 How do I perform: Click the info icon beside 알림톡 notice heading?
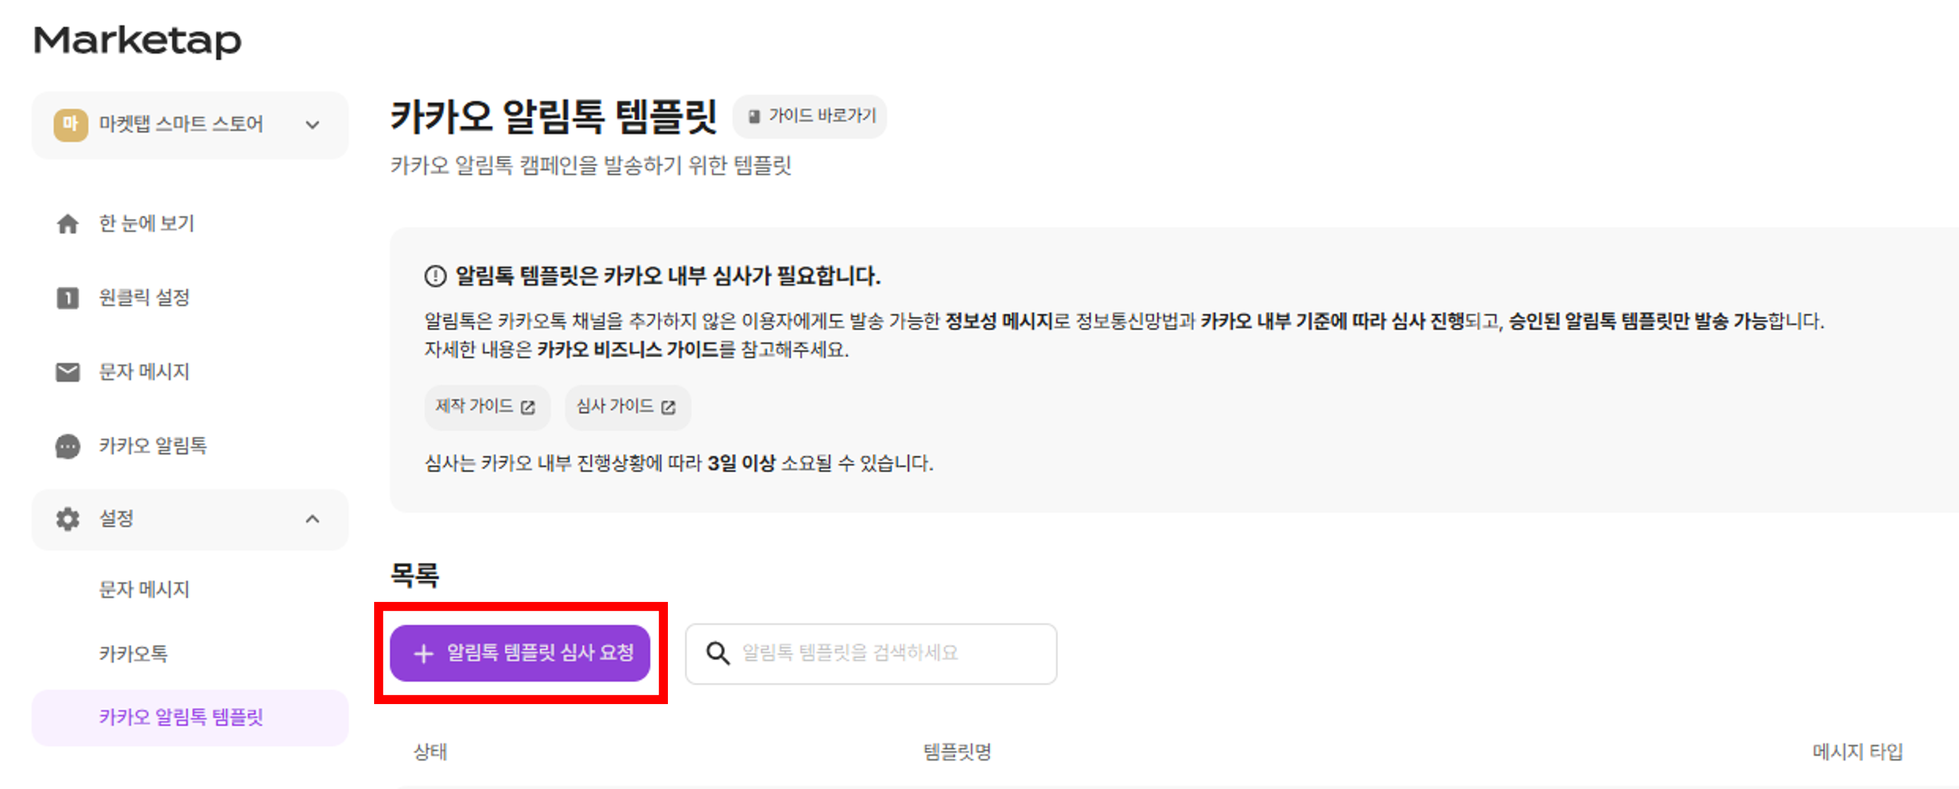(x=435, y=276)
